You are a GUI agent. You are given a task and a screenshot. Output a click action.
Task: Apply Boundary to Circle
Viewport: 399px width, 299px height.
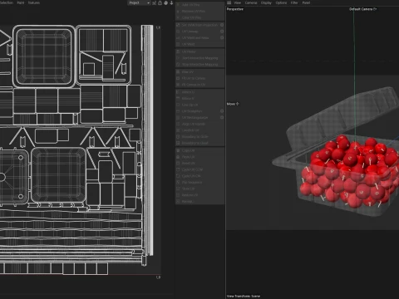(x=199, y=136)
